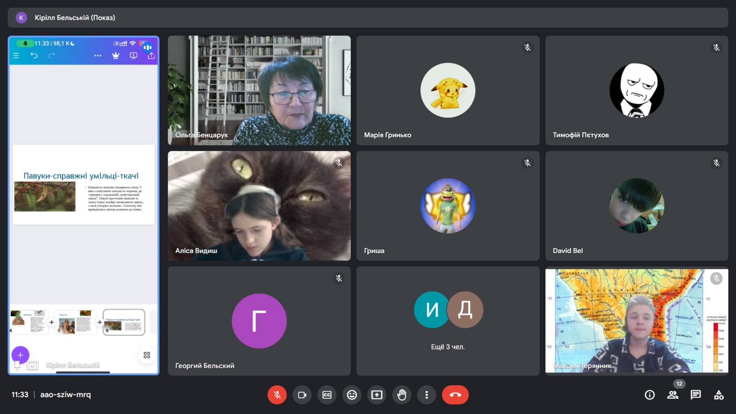736x414 pixels.
Task: Open hamburger menu in shared presentation app
Action: [x=16, y=56]
